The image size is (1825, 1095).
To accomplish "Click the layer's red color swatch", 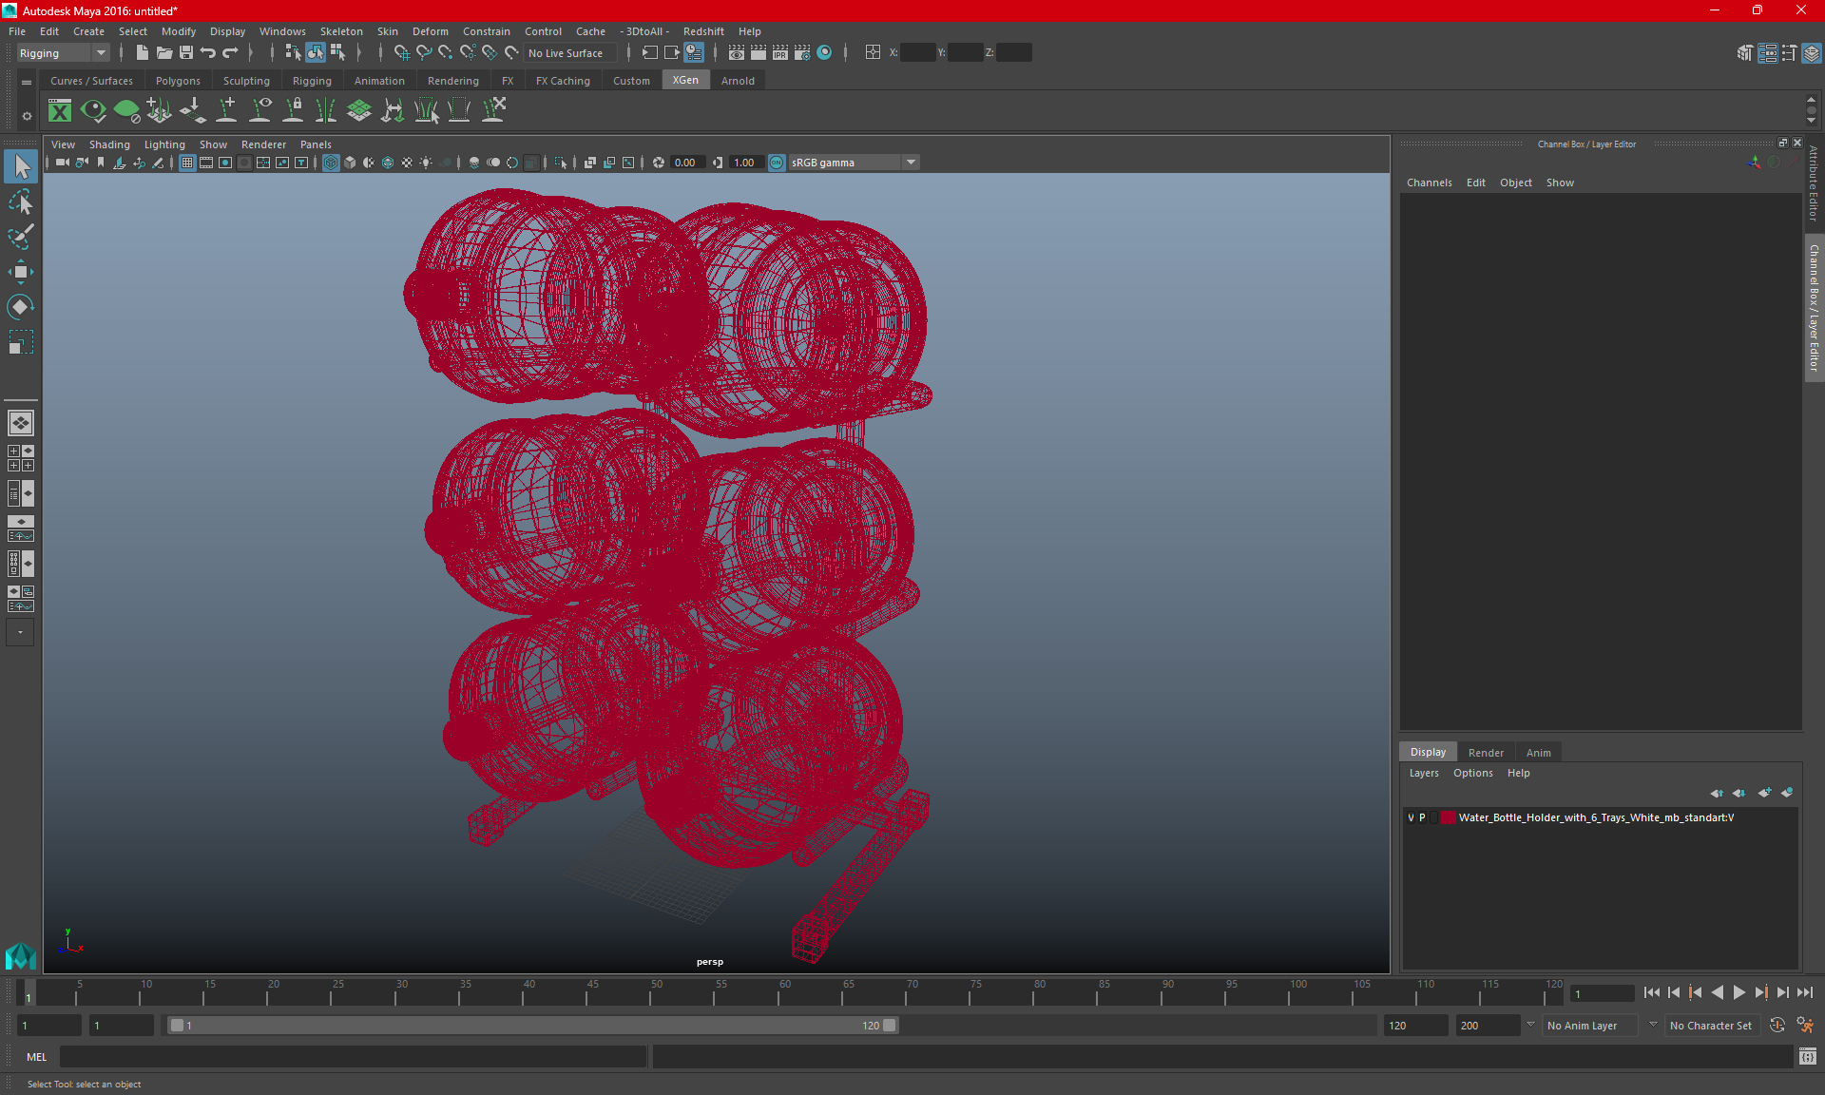I will (x=1448, y=817).
